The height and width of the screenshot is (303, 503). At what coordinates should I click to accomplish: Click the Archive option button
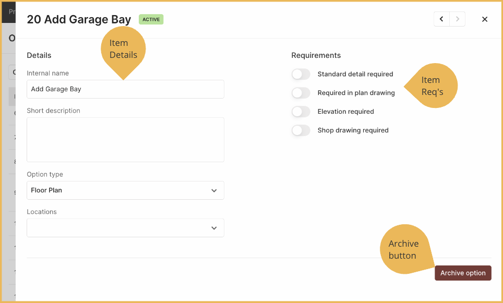pos(463,273)
